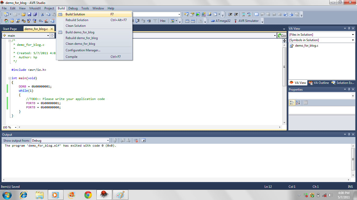Click the Clear All Output panel icon
Screen dimensions: 357x200
[x=136, y=140]
